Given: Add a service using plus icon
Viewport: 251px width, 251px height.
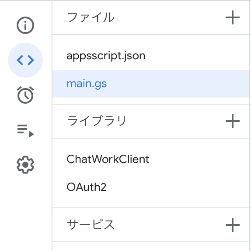Looking at the screenshot, I should [233, 225].
